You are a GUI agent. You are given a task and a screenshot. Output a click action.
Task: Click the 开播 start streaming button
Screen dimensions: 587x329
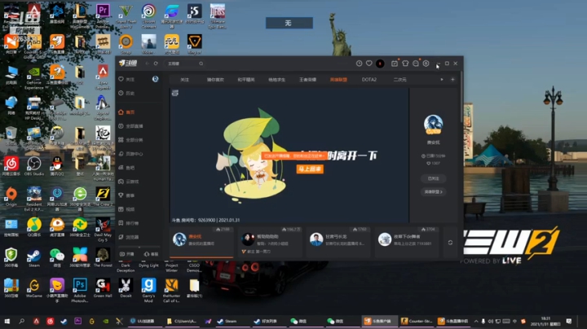(x=126, y=254)
